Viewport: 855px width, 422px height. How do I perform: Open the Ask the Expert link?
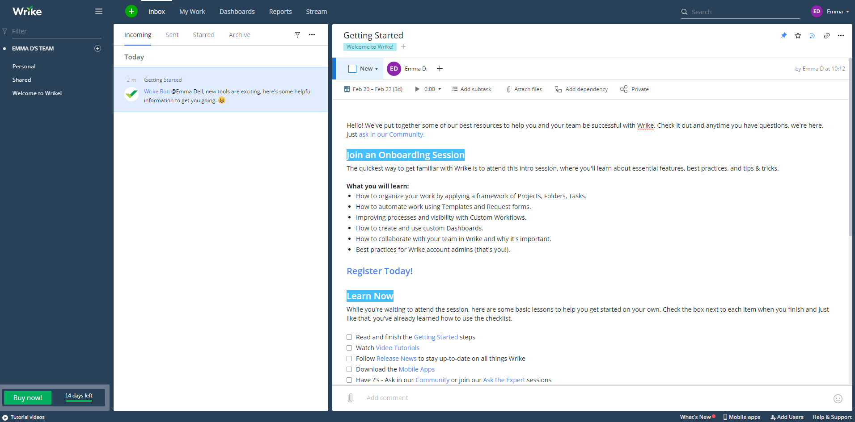pos(504,380)
